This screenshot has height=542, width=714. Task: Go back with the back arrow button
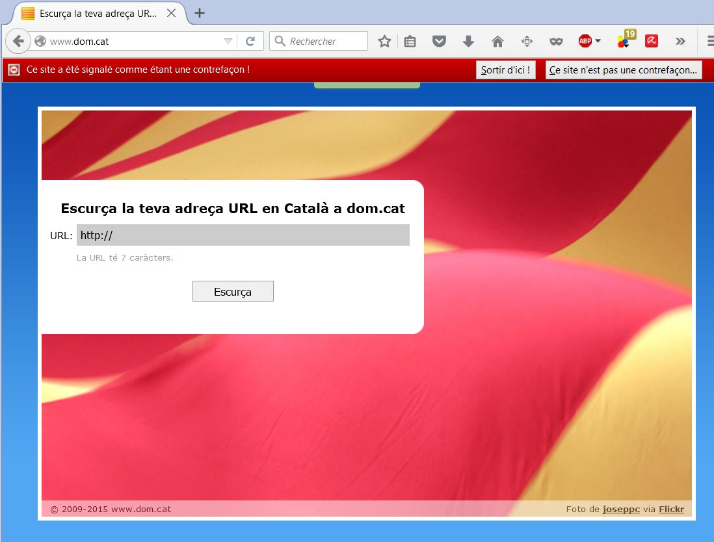point(18,42)
